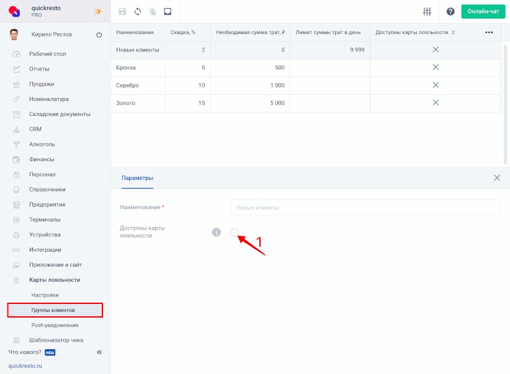Click loyalty cards X mark in Бронза row

[x=436, y=68]
